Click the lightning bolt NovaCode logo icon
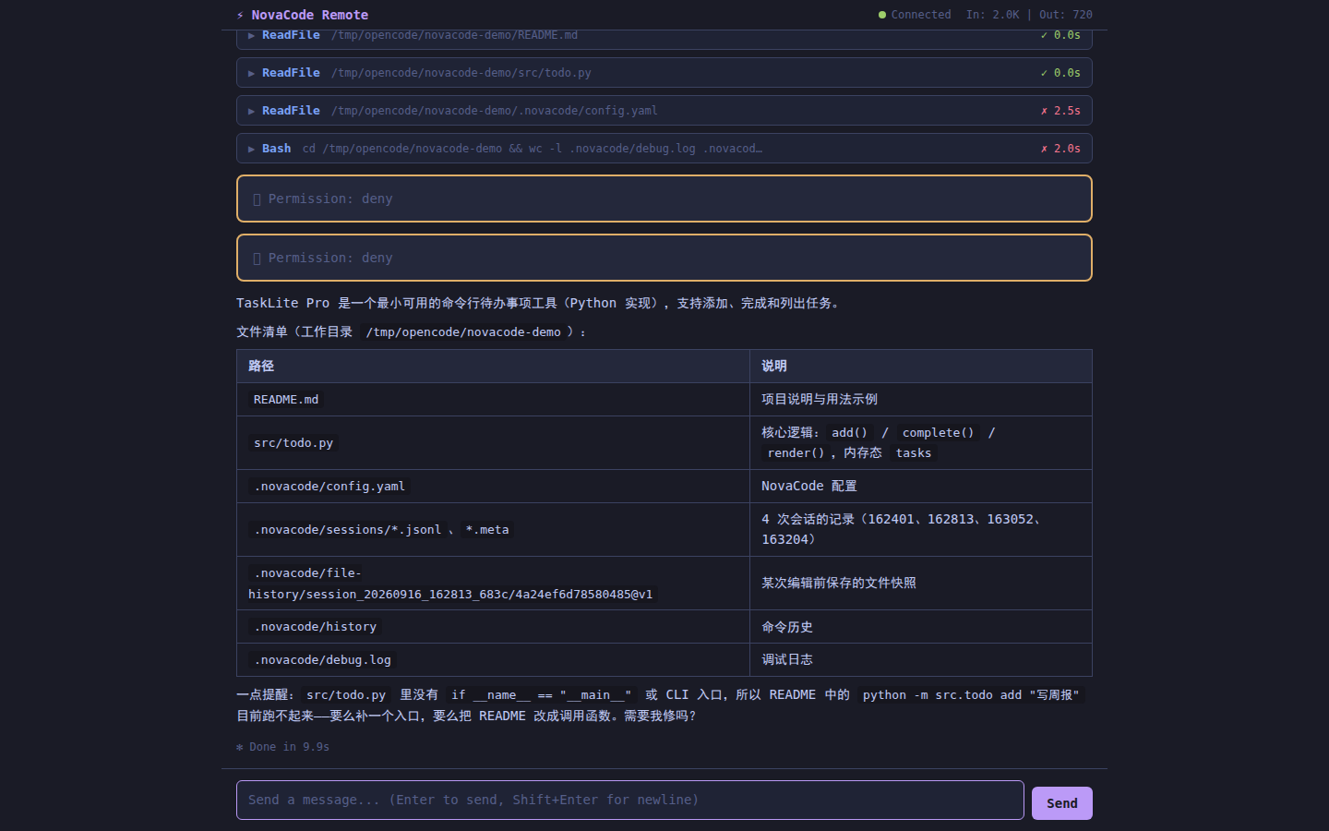This screenshot has height=831, width=1329. pos(240,15)
